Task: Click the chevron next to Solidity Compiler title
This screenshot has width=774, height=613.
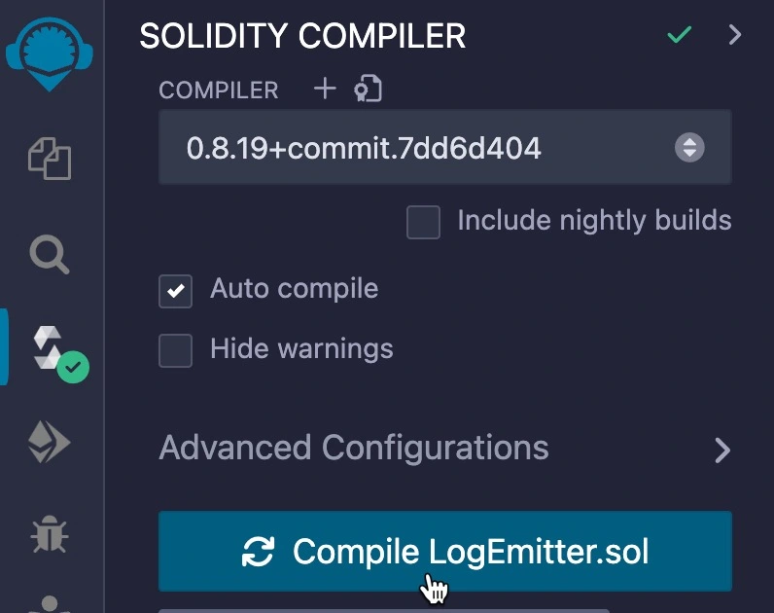Action: (x=735, y=36)
